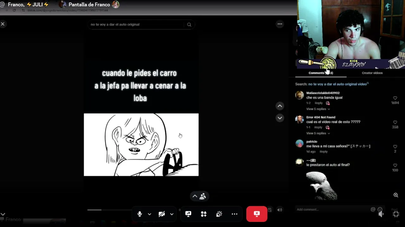Open the emoji picker in comment box
This screenshot has height=227, width=405.
[380, 209]
